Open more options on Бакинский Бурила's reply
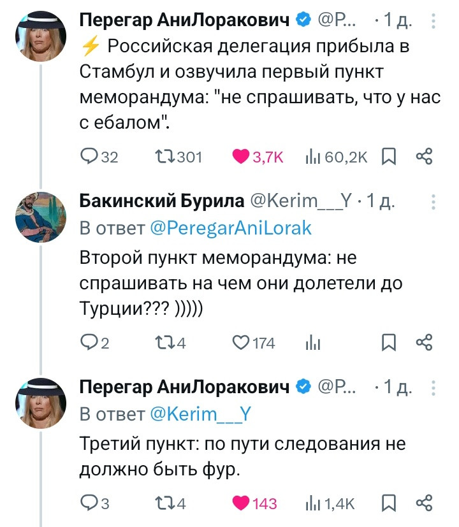Screen dimensions: 459x527 [x=433, y=203]
